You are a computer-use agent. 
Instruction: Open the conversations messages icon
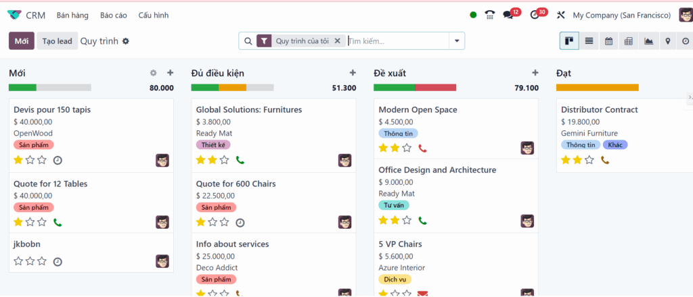pos(509,15)
